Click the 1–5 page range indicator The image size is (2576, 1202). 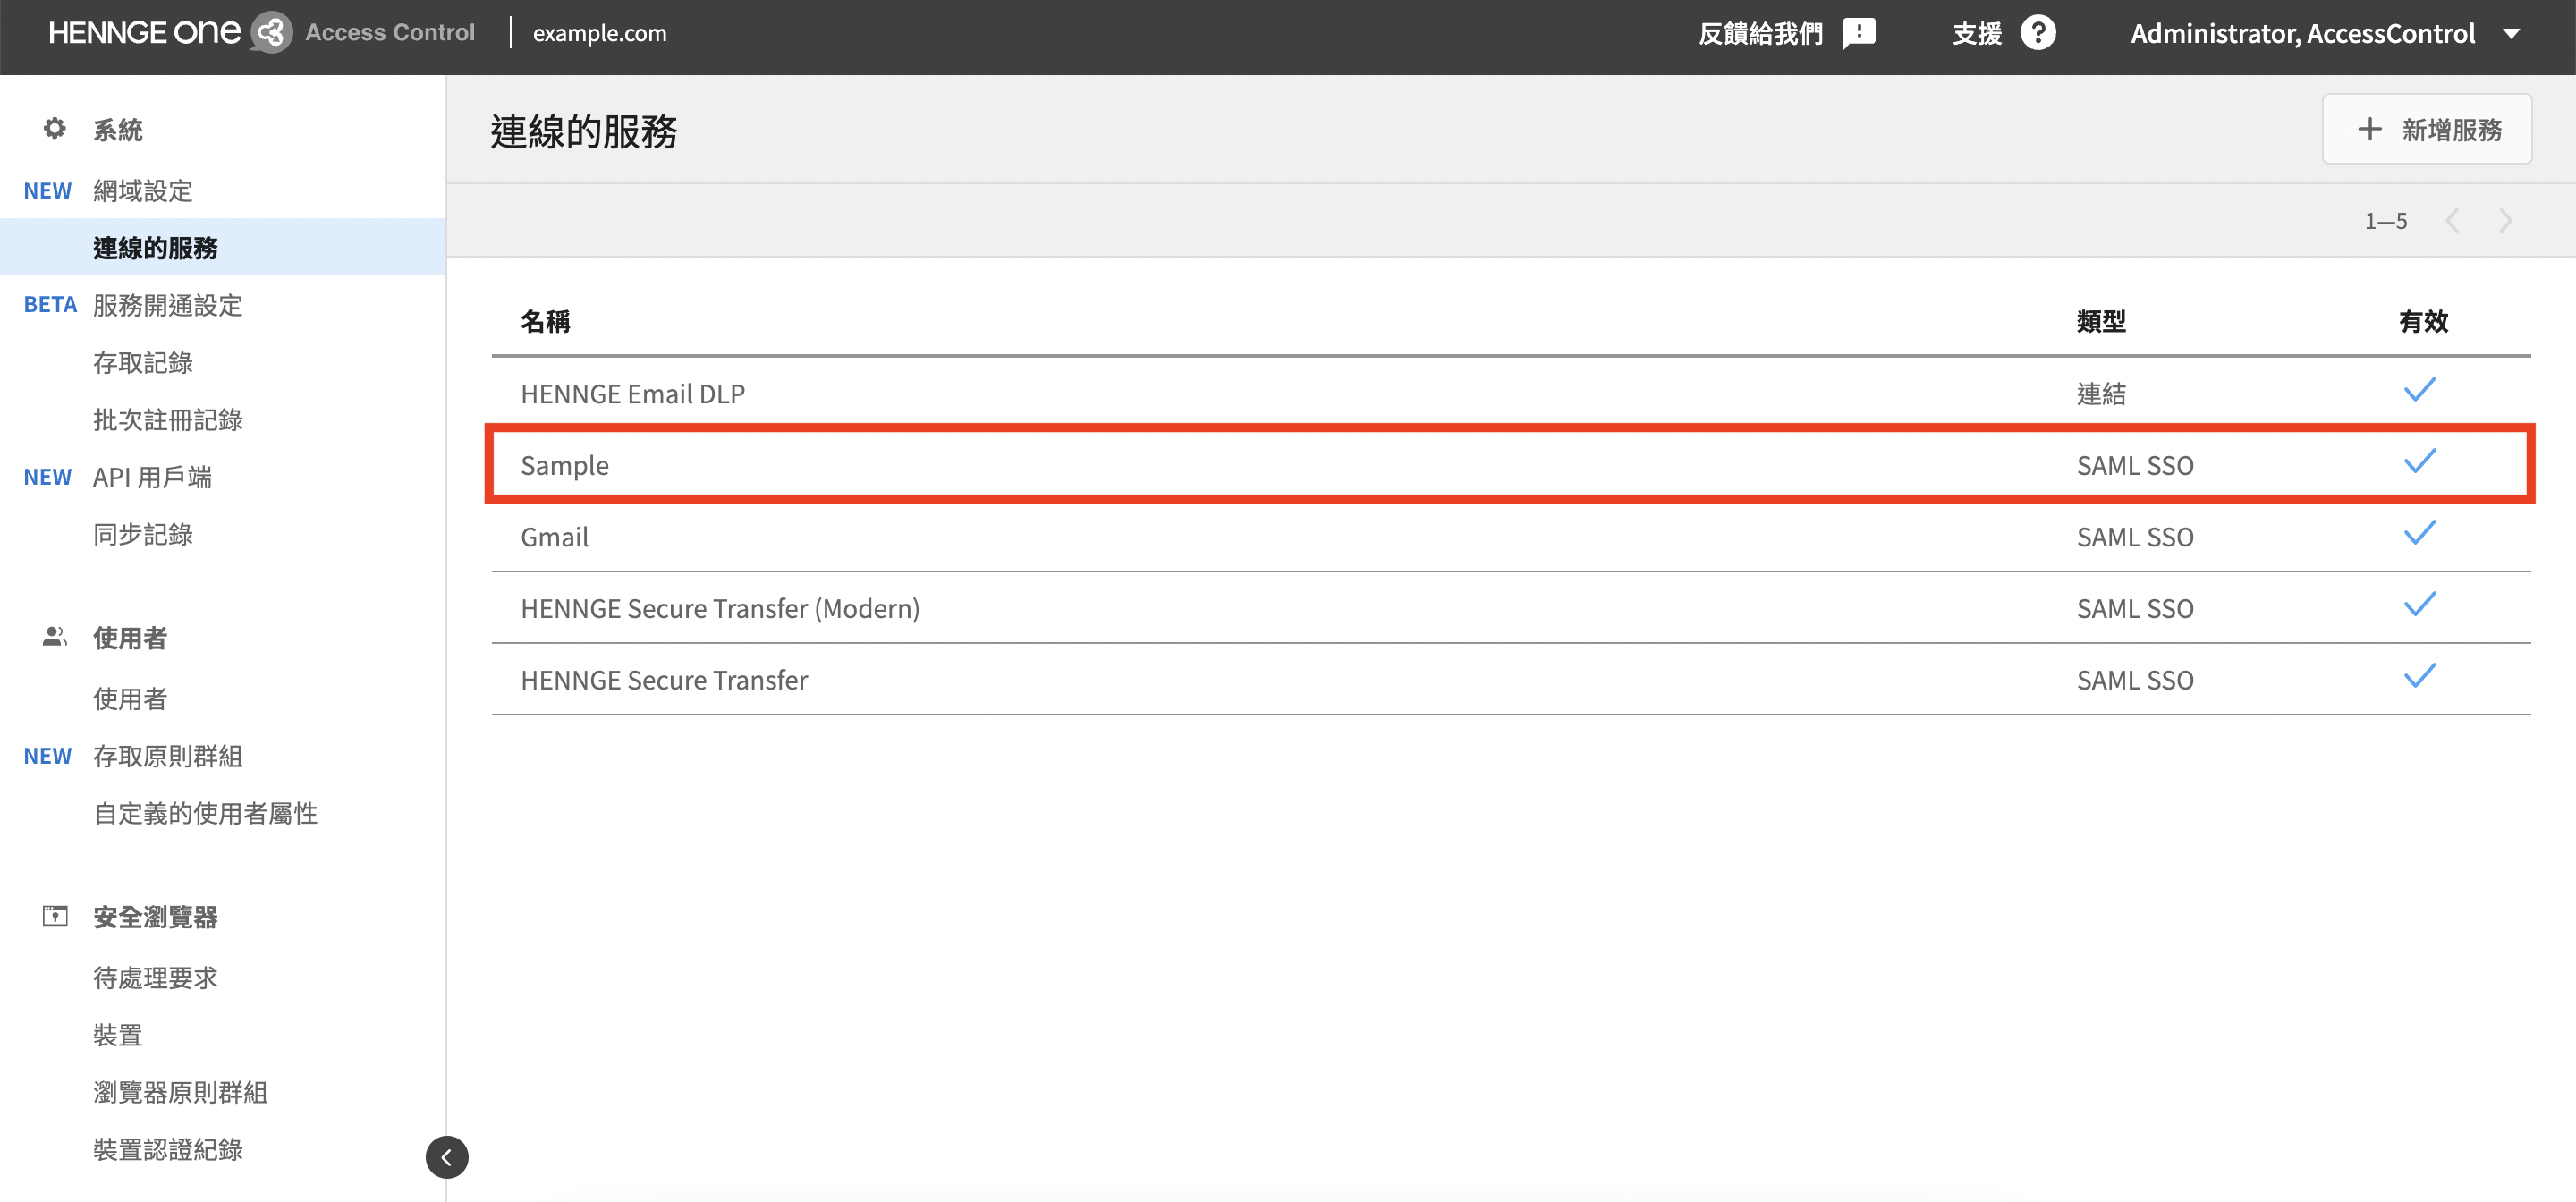pos(2386,221)
